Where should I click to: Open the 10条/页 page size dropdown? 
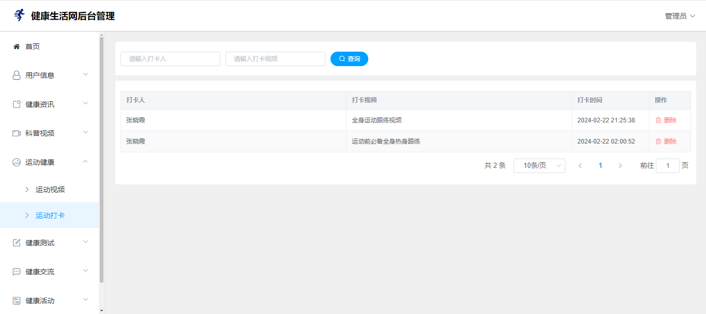tap(539, 166)
